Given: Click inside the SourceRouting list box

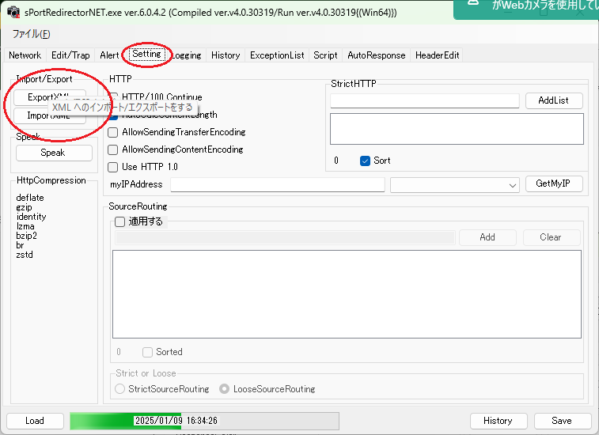Looking at the screenshot, I should point(347,294).
